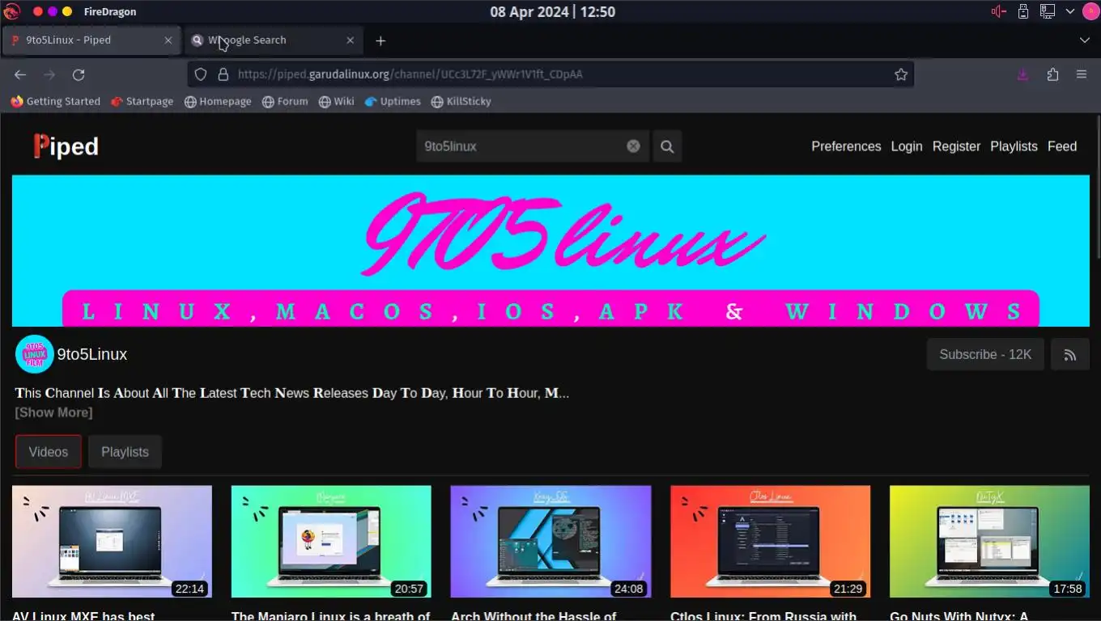
Task: Open the Homepage bookmark
Action: [218, 101]
